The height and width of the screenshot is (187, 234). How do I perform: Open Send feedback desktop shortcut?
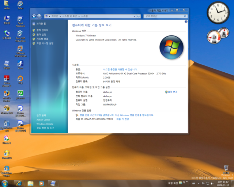(x=20, y=21)
